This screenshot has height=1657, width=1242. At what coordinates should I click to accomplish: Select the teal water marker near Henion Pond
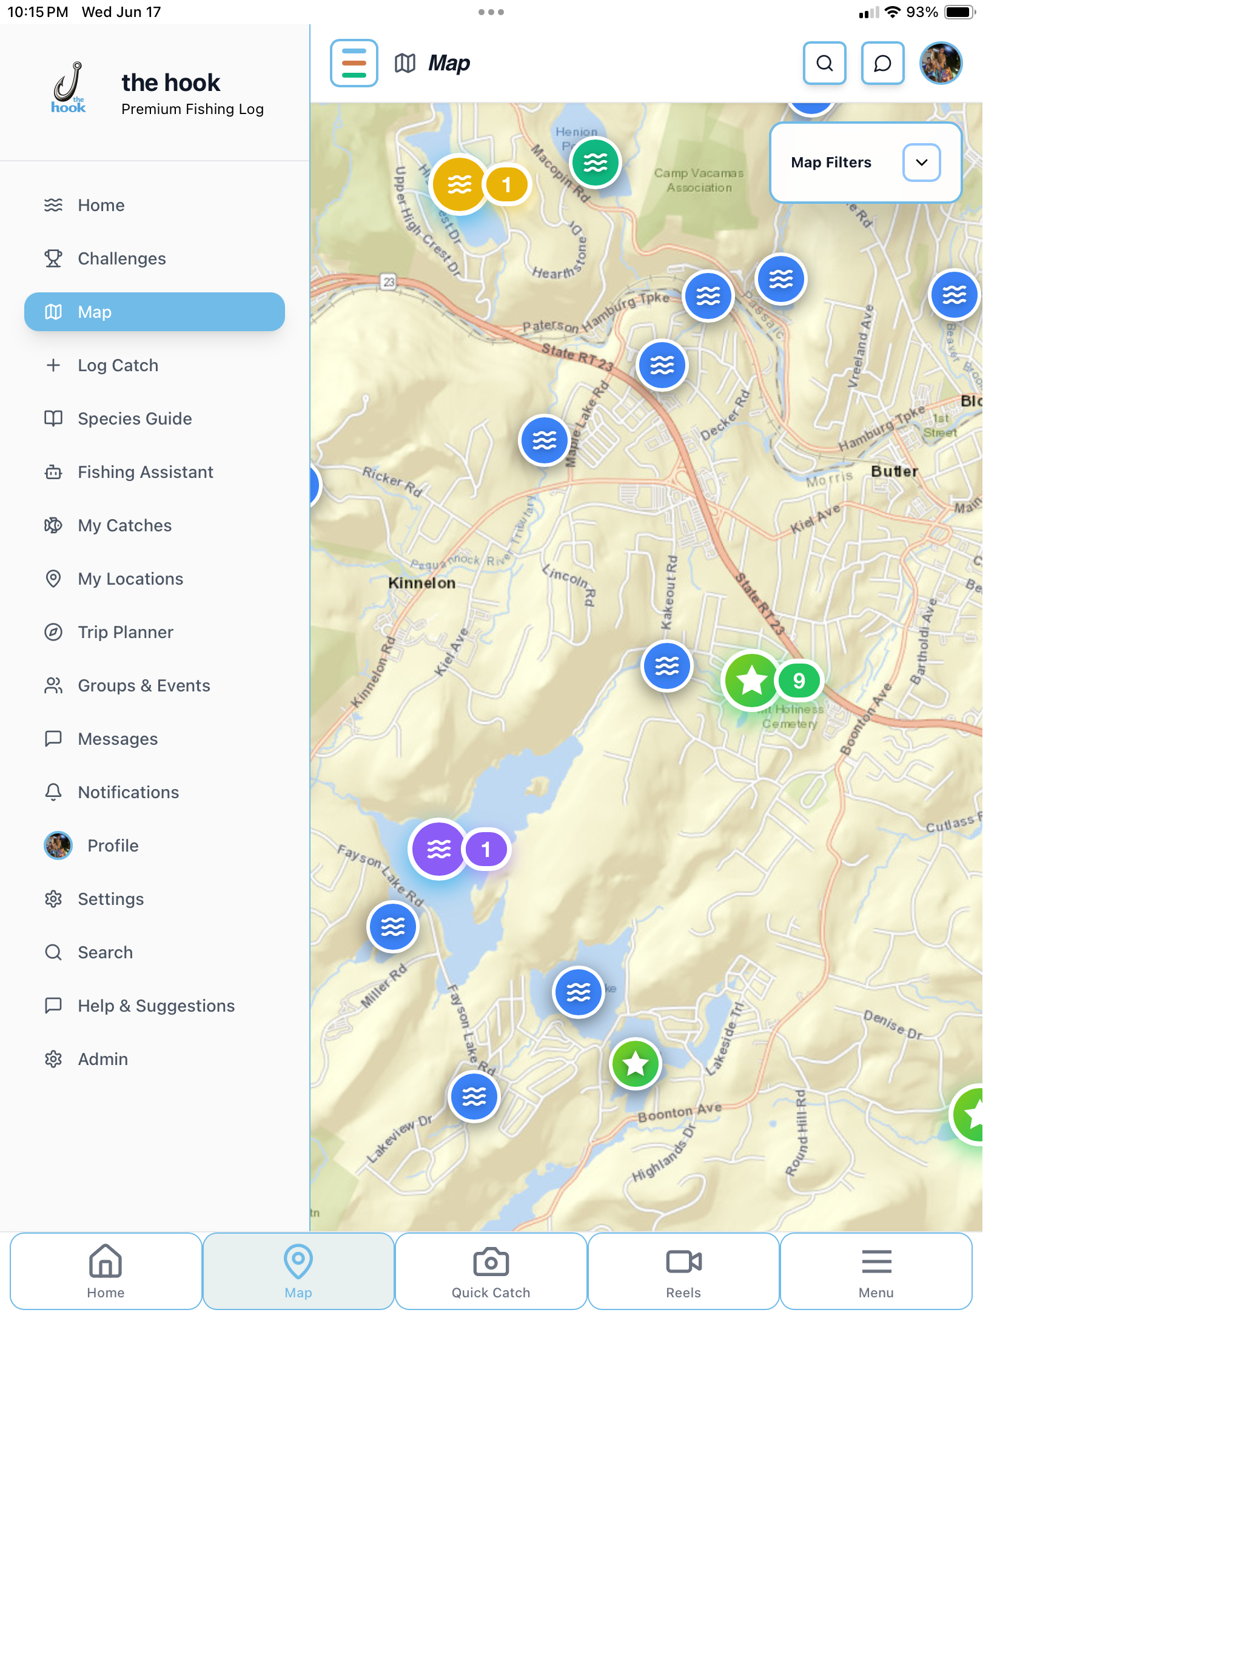tap(596, 163)
